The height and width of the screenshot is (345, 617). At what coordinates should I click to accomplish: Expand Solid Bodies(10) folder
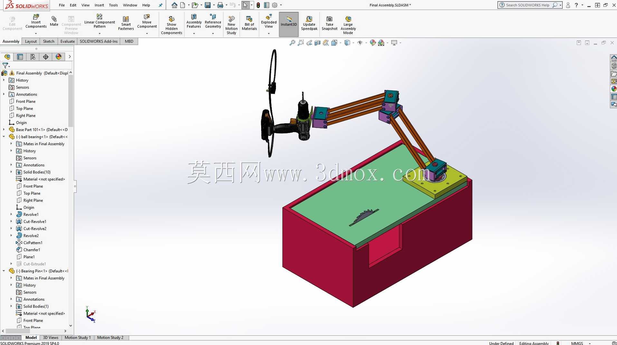11,172
